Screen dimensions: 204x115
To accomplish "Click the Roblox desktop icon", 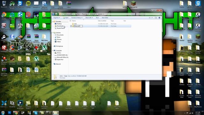I will click(x=4, y=49).
